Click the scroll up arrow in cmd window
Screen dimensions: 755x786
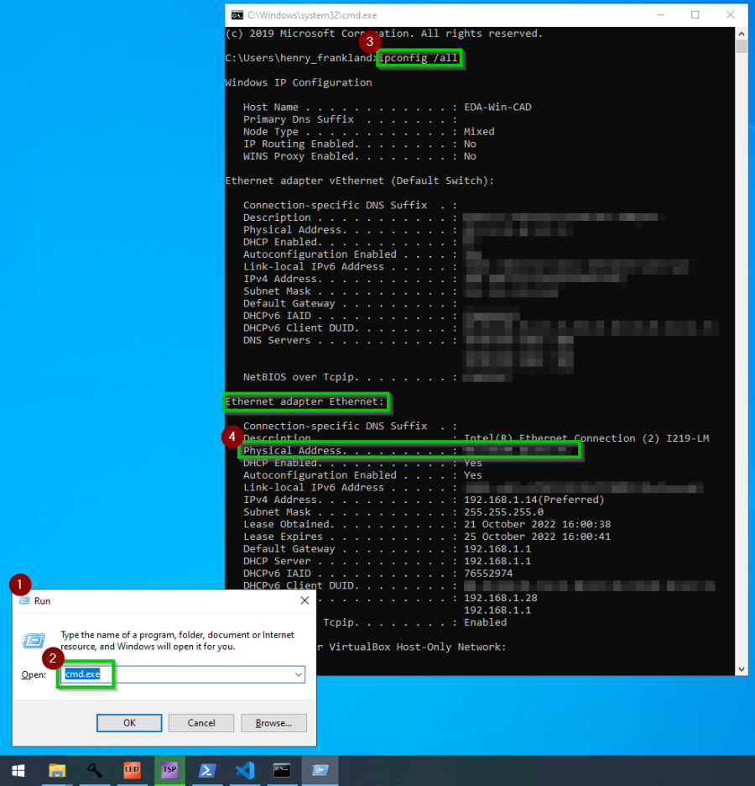click(741, 34)
